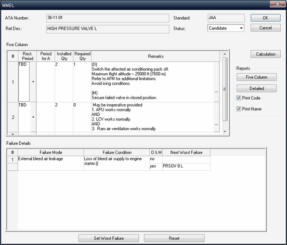Click Required Qty column header
The height and width of the screenshot is (245, 287).
point(82,56)
